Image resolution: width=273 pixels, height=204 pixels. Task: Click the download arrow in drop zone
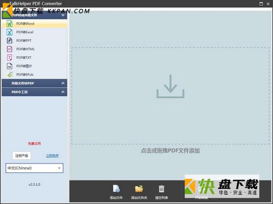tap(171, 87)
